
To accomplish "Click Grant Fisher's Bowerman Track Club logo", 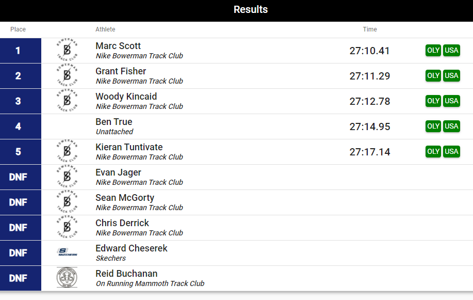I will pos(67,75).
